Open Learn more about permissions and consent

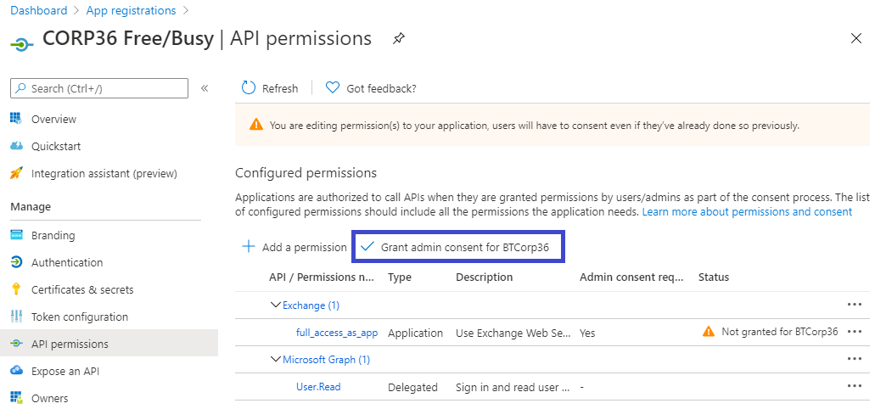click(747, 211)
